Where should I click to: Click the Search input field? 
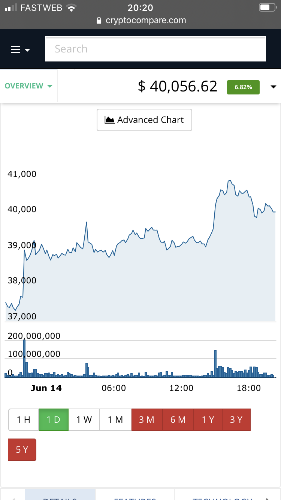(x=155, y=49)
